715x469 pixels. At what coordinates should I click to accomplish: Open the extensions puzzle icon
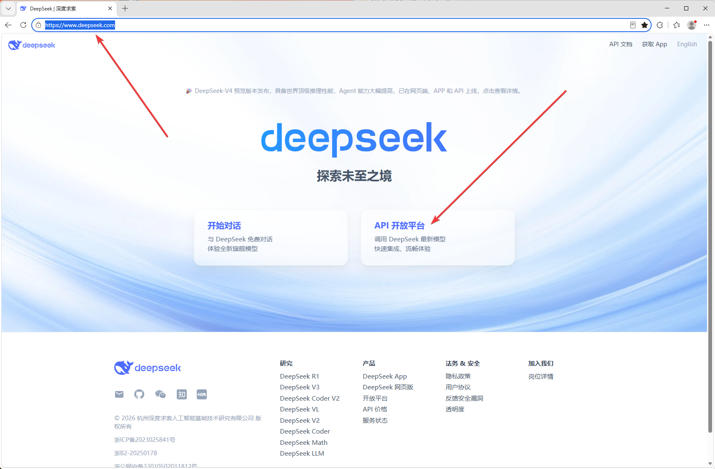660,25
